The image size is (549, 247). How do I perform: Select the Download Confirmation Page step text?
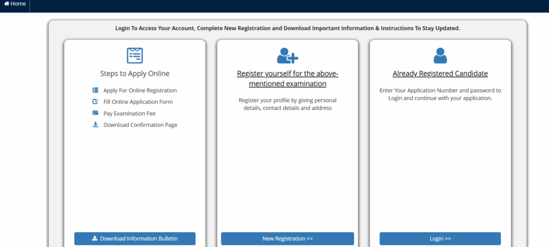click(x=140, y=125)
